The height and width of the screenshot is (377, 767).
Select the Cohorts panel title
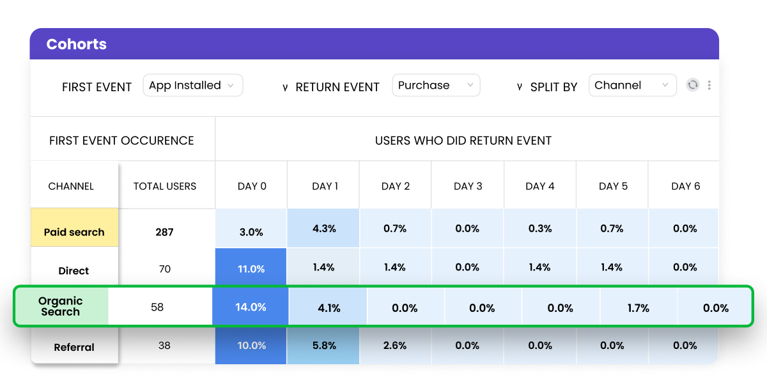pyautogui.click(x=76, y=45)
